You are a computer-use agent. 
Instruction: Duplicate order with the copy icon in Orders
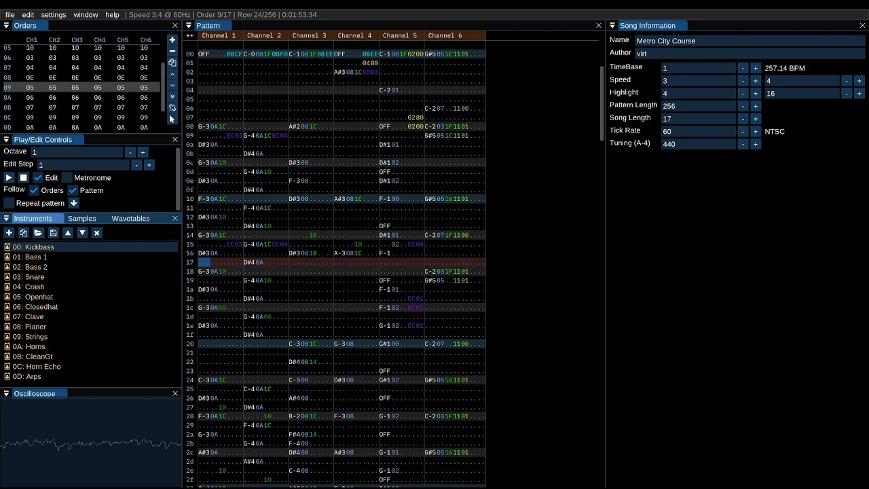click(x=172, y=62)
